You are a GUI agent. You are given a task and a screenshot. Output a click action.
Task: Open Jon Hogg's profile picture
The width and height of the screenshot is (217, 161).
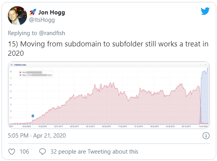pyautogui.click(x=17, y=16)
